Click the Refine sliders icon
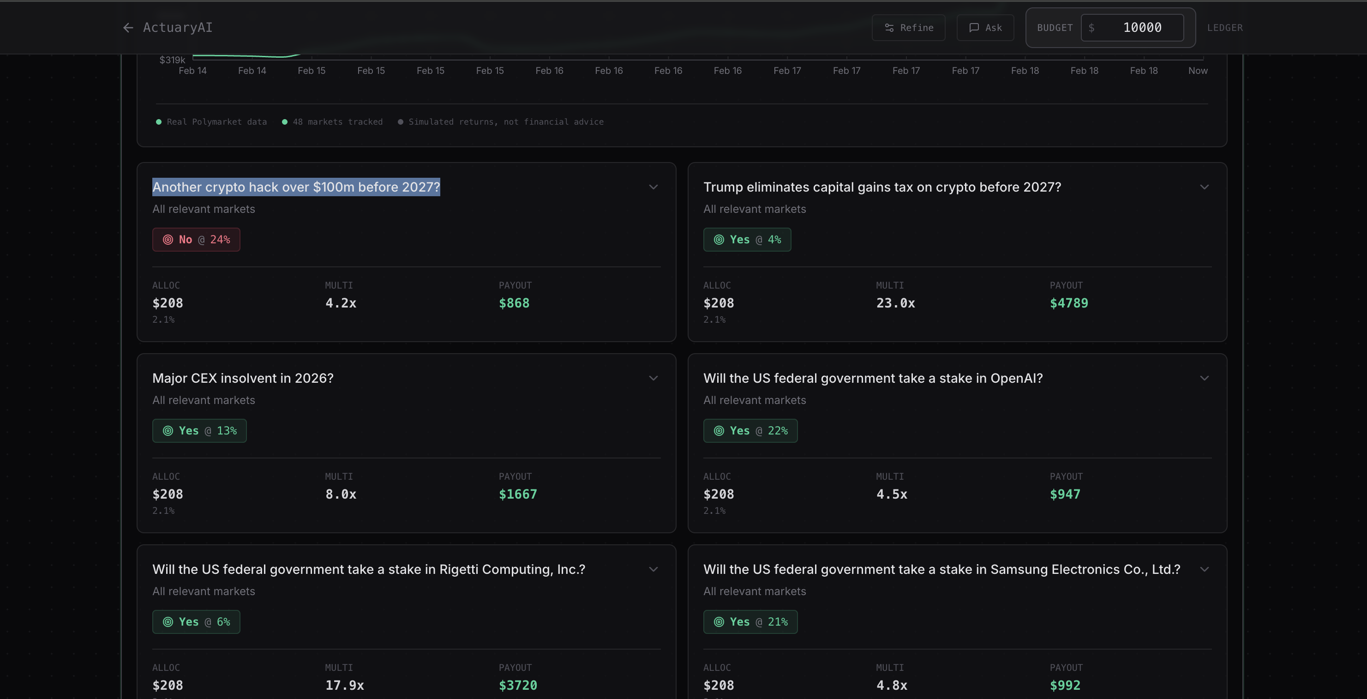 coord(889,28)
